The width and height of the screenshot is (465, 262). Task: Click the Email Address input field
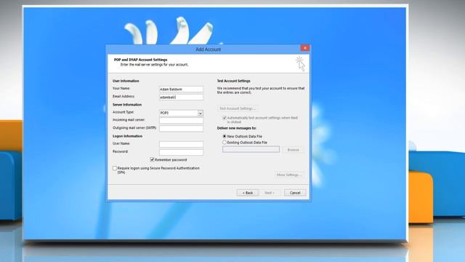point(181,97)
